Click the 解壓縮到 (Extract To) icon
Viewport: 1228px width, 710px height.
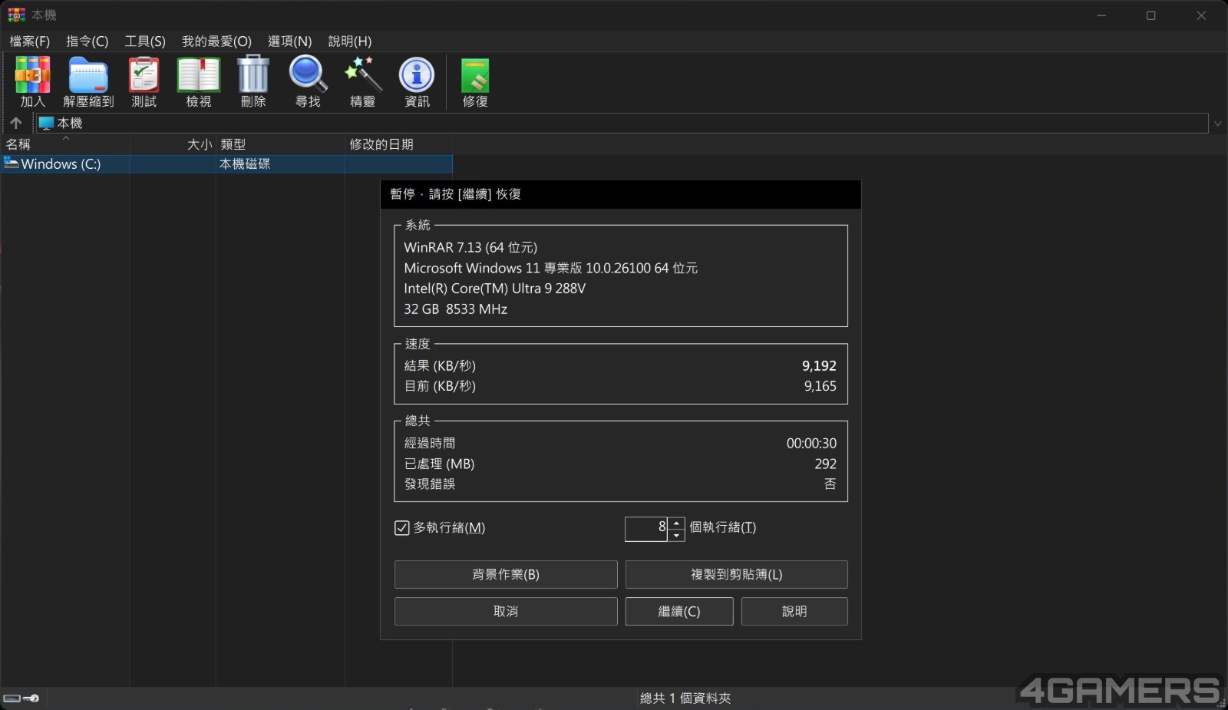pyautogui.click(x=88, y=81)
